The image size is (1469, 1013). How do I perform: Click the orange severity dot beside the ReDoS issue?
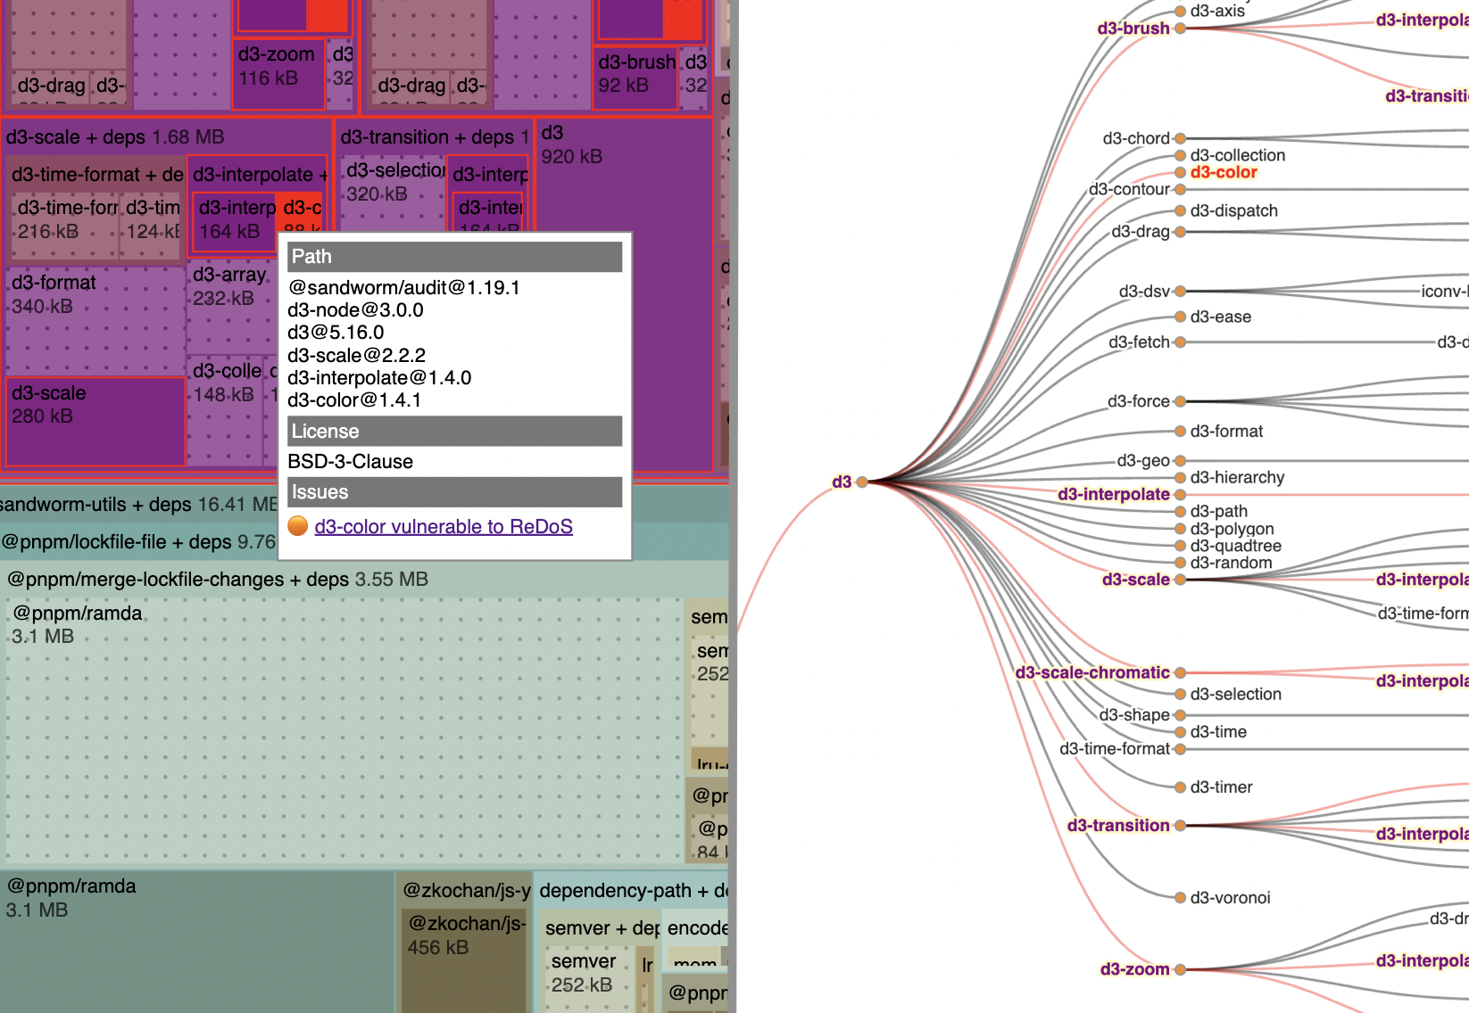pos(298,526)
